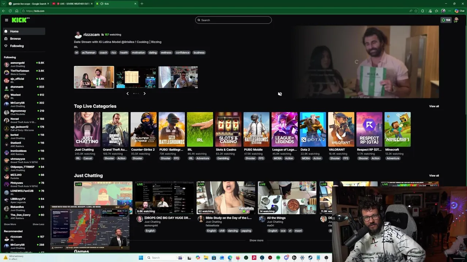Open Steam from the taskbar

tap(310, 258)
